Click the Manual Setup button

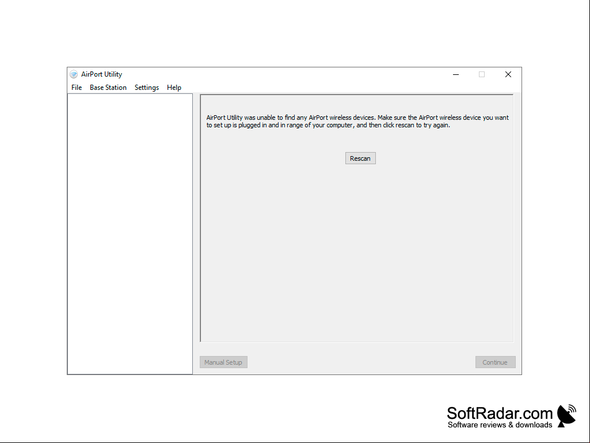coord(223,362)
